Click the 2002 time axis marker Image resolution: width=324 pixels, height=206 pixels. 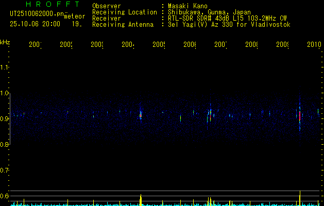[x=66, y=45]
